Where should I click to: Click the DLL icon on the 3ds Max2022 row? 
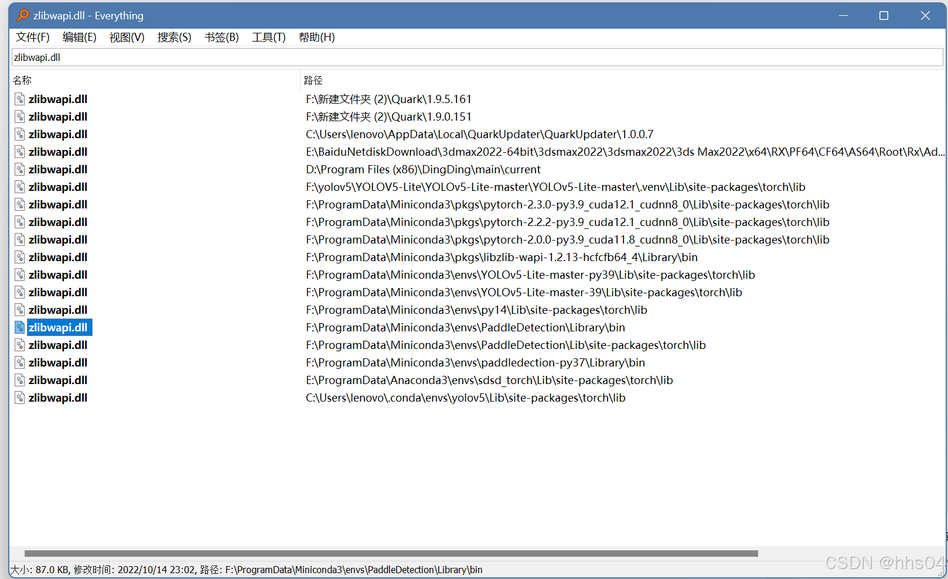19,152
